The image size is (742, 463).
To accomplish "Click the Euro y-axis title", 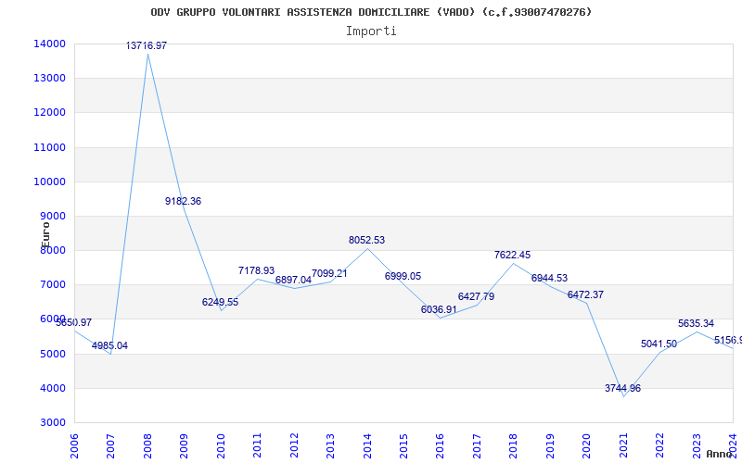I will pyautogui.click(x=45, y=235).
